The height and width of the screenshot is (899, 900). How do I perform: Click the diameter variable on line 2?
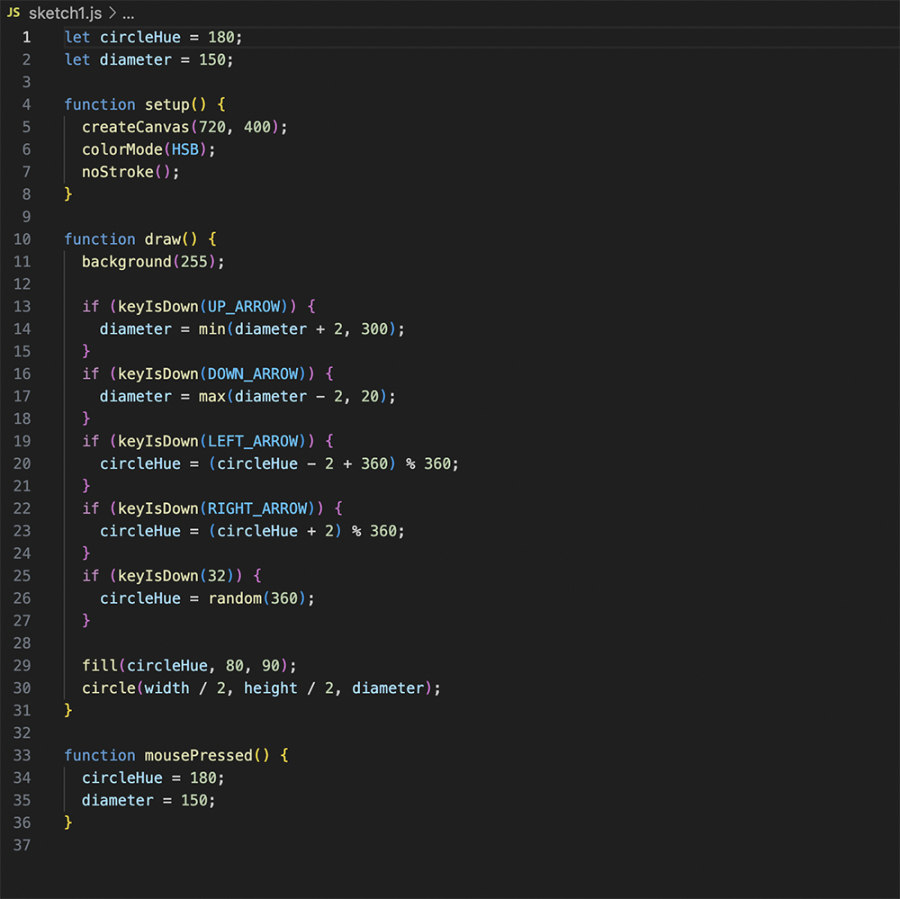(135, 59)
